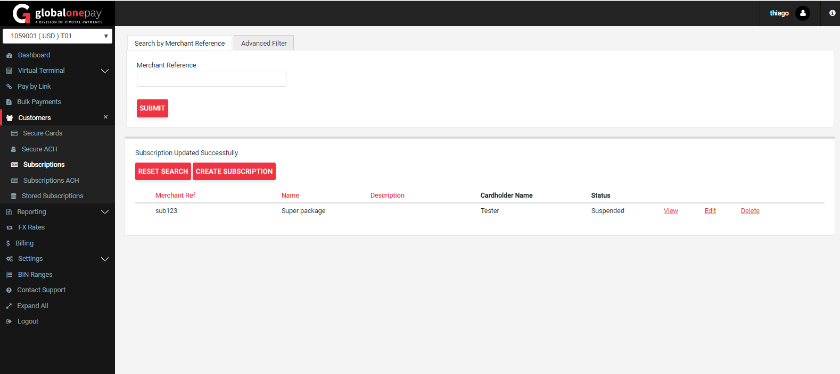Open the terminal selector 1059001 (USD) T01
This screenshot has height=374, width=840.
(x=57, y=36)
